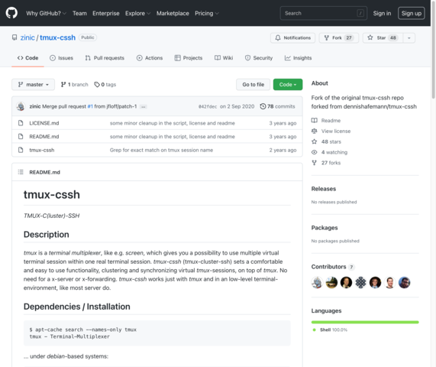Switch to the Projects tab

[x=189, y=58]
